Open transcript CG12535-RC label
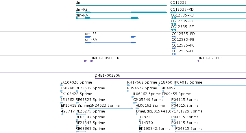Viewport: 246px width, 133px height. point(182,21)
